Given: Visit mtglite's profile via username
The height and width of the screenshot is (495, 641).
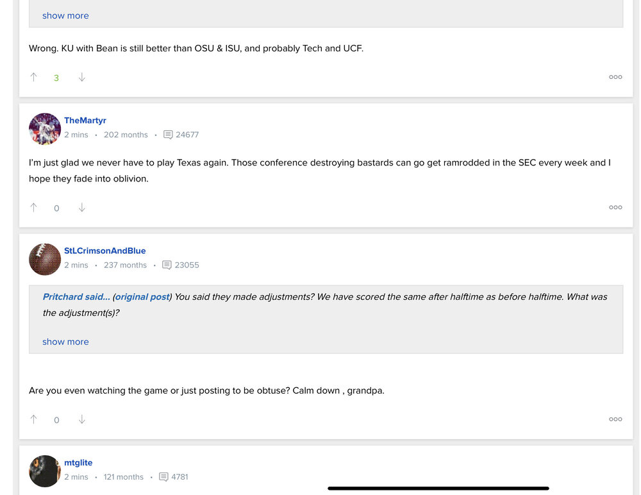Looking at the screenshot, I should click(x=78, y=463).
